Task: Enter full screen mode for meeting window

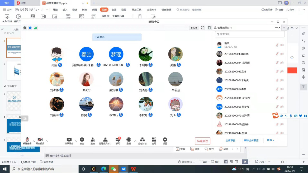Action: [203, 28]
